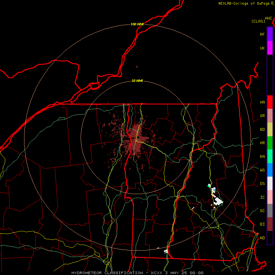The image size is (275, 275).
Task: Click the GR legend label
Action: coord(262,116)
